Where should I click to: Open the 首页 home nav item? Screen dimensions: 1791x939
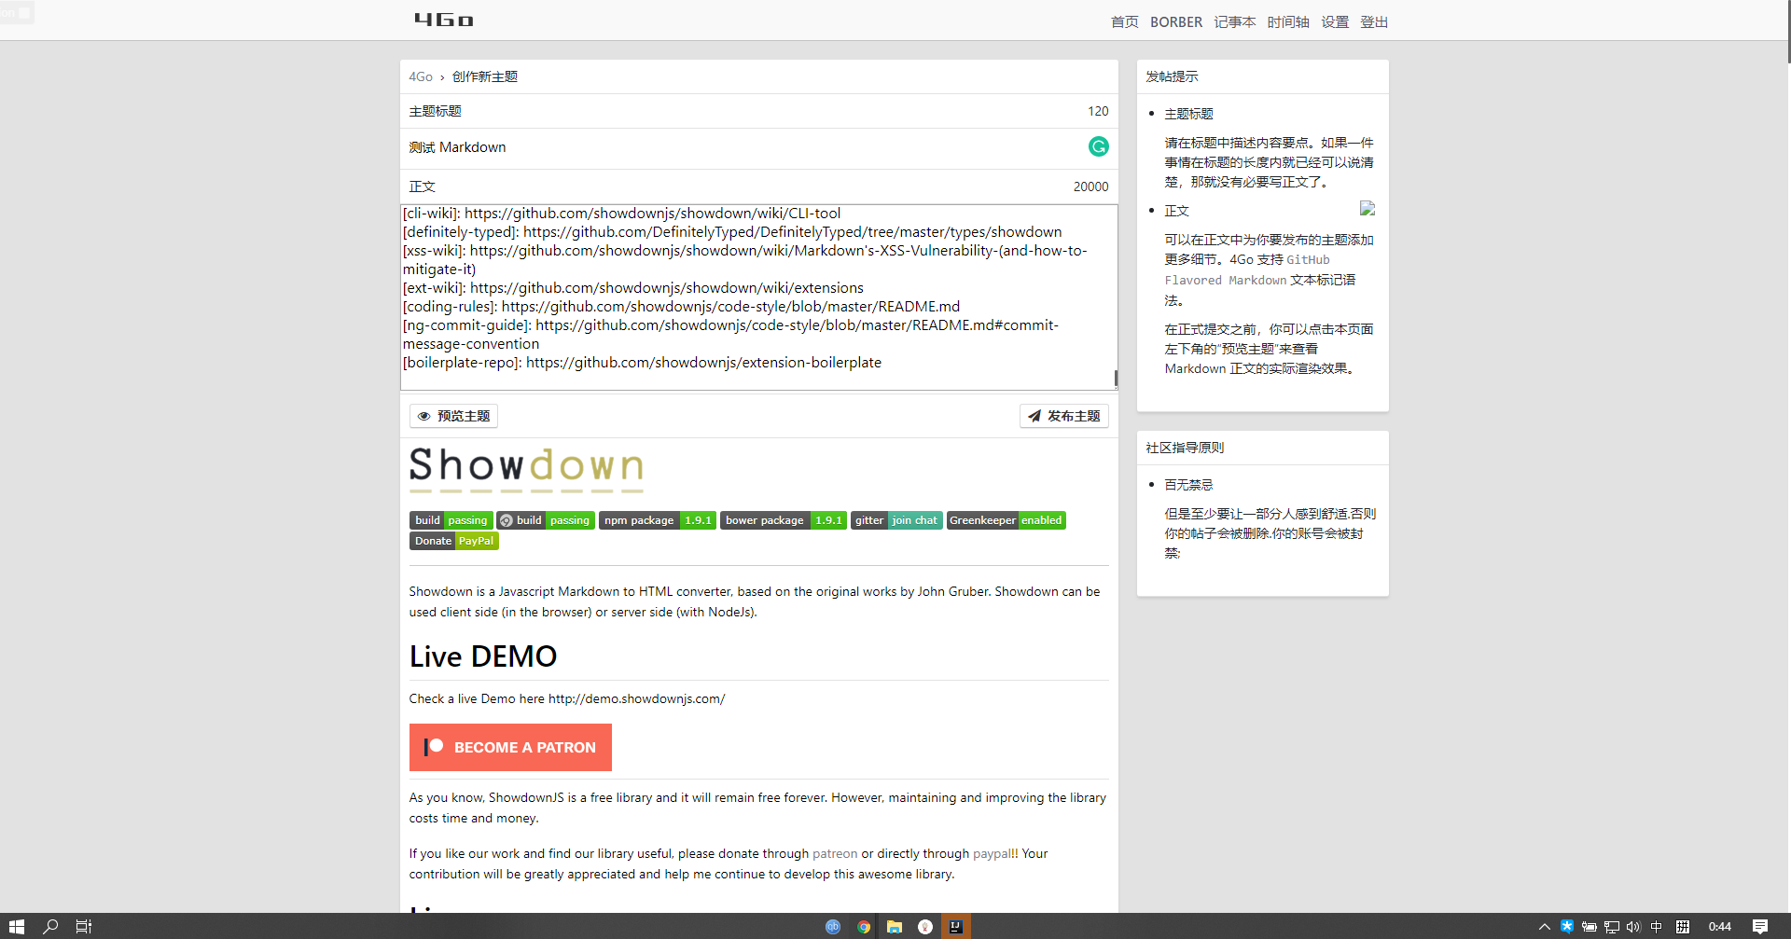point(1124,21)
